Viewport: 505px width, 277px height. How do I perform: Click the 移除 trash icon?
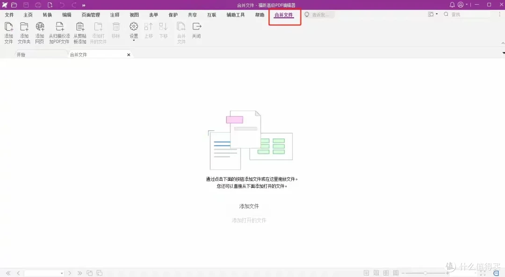click(116, 27)
